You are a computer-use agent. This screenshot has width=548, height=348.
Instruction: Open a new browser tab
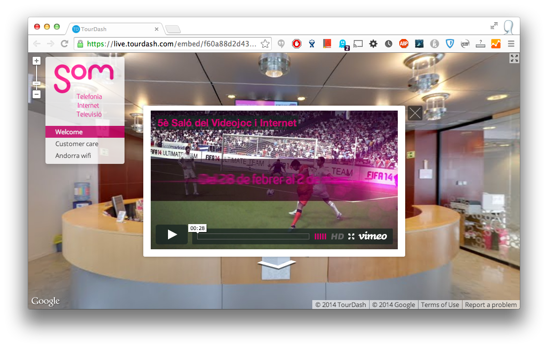[x=173, y=29]
